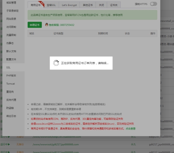Switch to the 宝塔SSL tab
This screenshot has width=174, height=153.
coord(51,5)
